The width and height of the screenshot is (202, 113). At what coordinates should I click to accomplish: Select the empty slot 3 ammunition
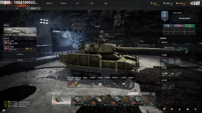click(85, 84)
